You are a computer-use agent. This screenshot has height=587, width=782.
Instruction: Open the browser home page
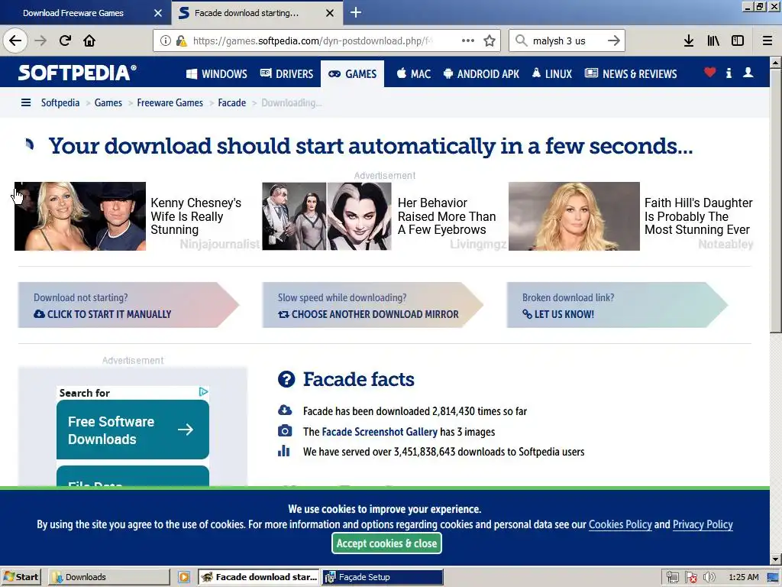click(89, 41)
